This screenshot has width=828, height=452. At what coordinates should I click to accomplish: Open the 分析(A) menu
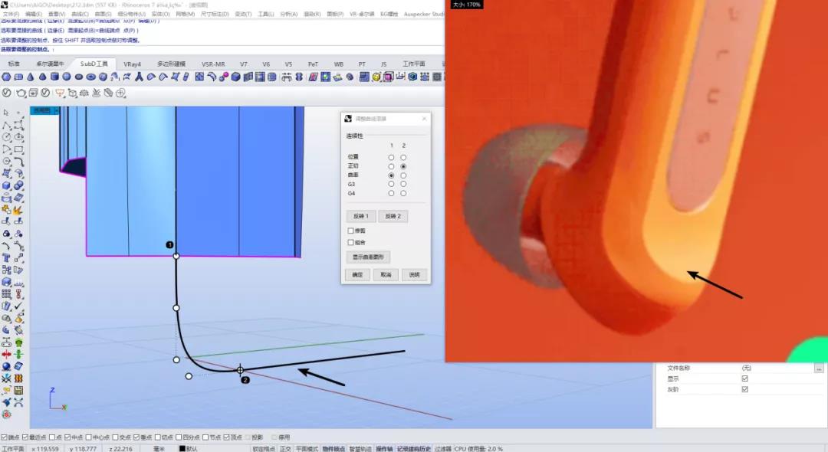coord(288,15)
